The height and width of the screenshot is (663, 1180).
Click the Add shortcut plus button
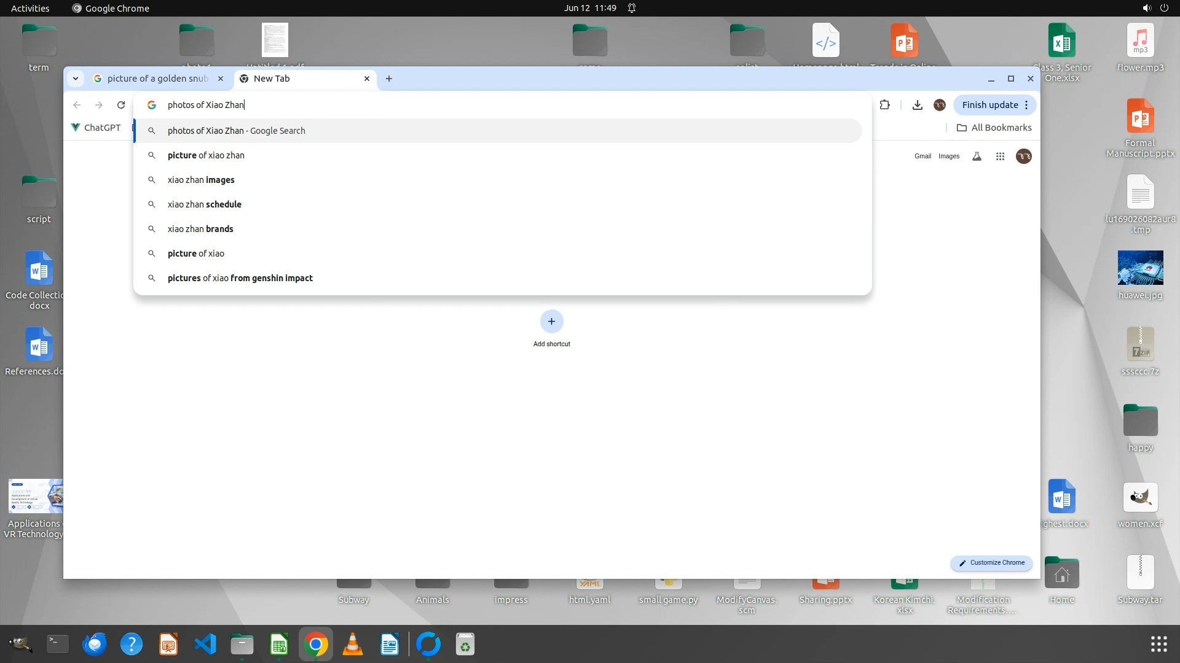(x=551, y=322)
